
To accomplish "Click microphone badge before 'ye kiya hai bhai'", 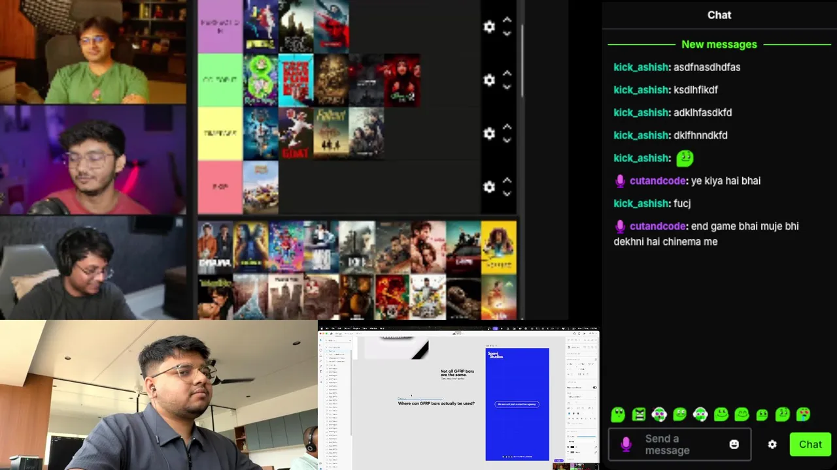I will [x=620, y=181].
